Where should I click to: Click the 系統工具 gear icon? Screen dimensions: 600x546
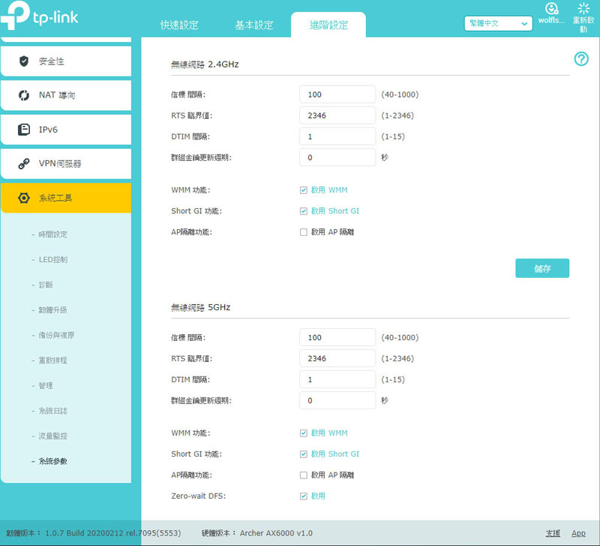coord(24,198)
